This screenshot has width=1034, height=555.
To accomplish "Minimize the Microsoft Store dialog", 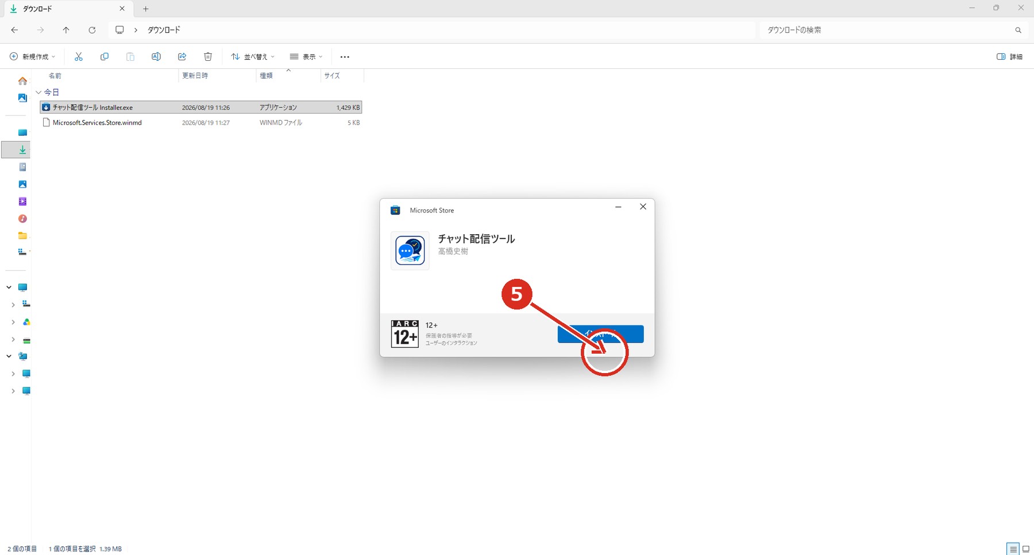I will [x=618, y=207].
